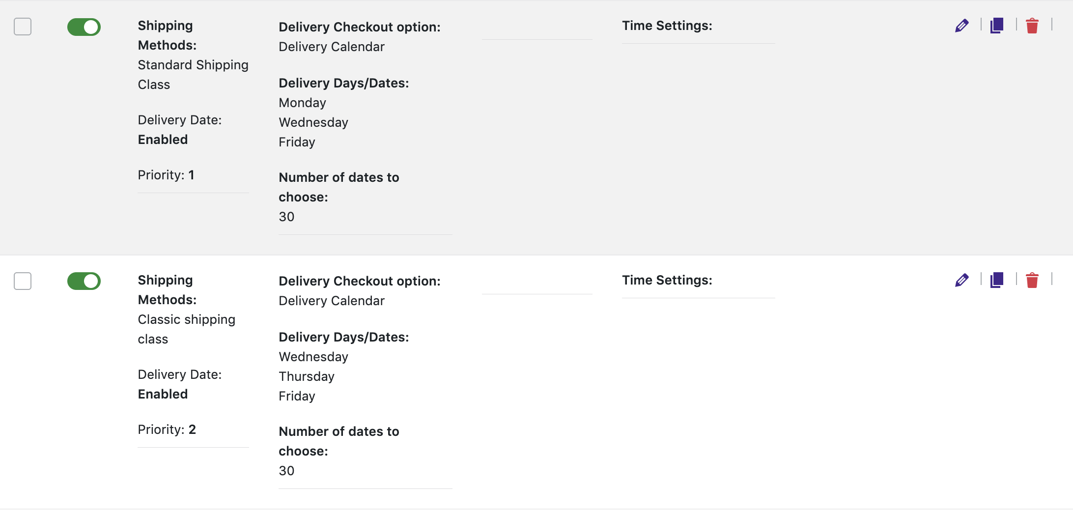Viewport: 1073px width, 514px height.
Task: Select the Standard Shipping Class row checkbox
Action: tap(23, 27)
